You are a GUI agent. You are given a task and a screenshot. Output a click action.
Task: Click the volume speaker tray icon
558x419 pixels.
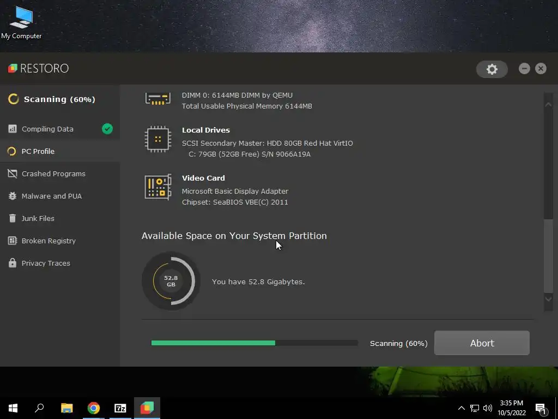pos(488,408)
